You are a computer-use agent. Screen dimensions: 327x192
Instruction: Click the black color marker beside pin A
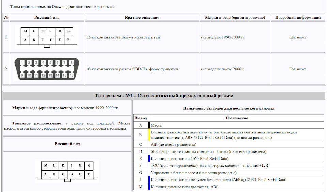tap(149, 125)
